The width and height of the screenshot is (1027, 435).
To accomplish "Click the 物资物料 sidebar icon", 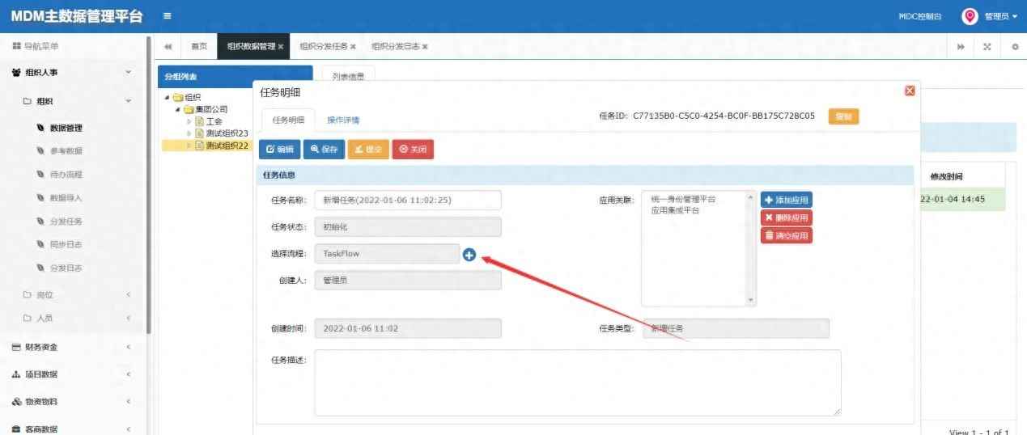I will [x=16, y=402].
